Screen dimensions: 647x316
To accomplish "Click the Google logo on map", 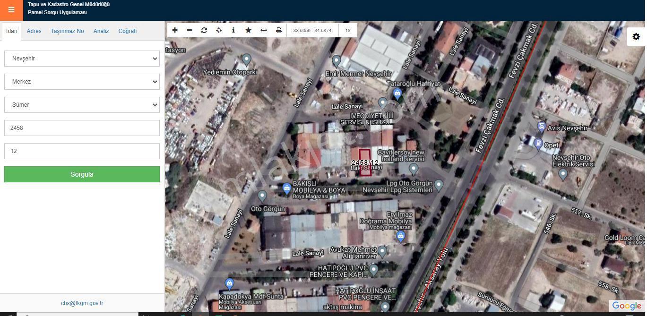I will click(x=626, y=306).
